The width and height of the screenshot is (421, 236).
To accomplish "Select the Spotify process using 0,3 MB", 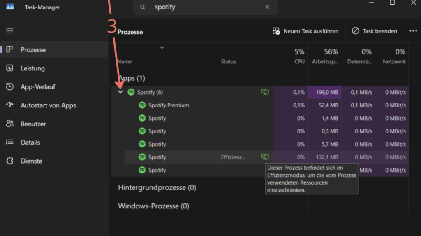I will (260, 131).
